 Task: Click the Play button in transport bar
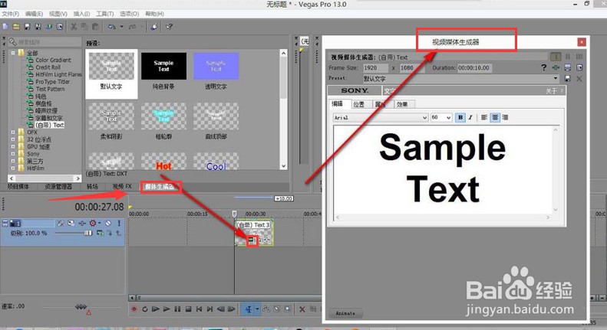[x=167, y=309]
